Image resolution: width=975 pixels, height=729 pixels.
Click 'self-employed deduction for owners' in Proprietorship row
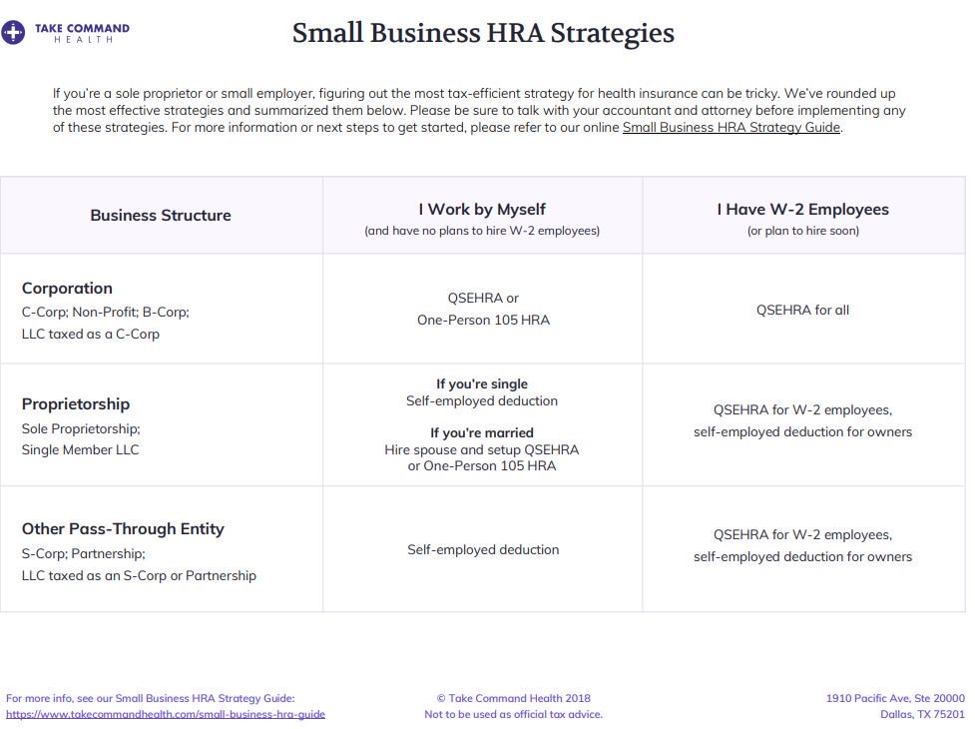pos(802,431)
